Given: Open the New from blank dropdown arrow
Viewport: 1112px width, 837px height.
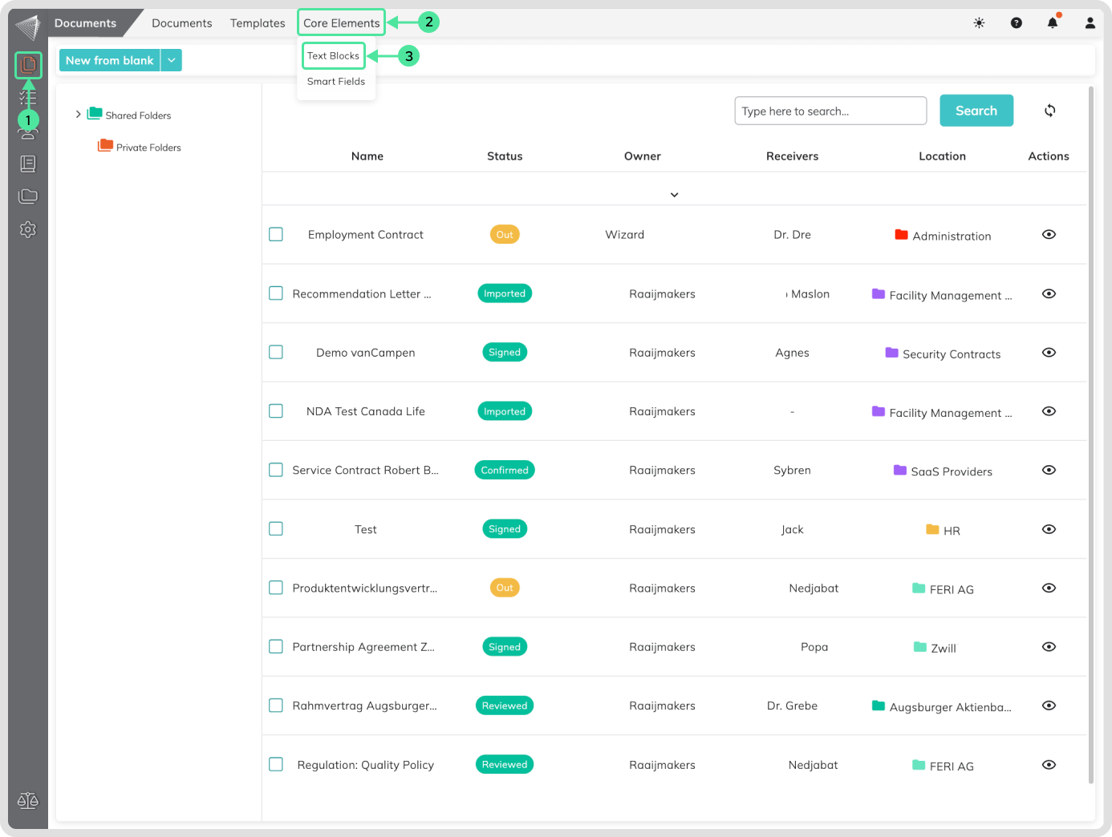Looking at the screenshot, I should (172, 60).
